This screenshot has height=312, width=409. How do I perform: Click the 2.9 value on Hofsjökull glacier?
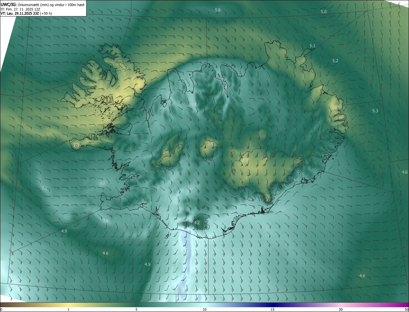pyautogui.click(x=210, y=144)
